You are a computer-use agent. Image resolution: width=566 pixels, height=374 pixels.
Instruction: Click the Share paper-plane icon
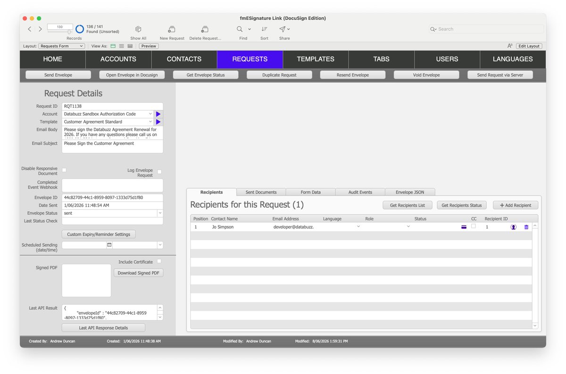[x=282, y=29]
